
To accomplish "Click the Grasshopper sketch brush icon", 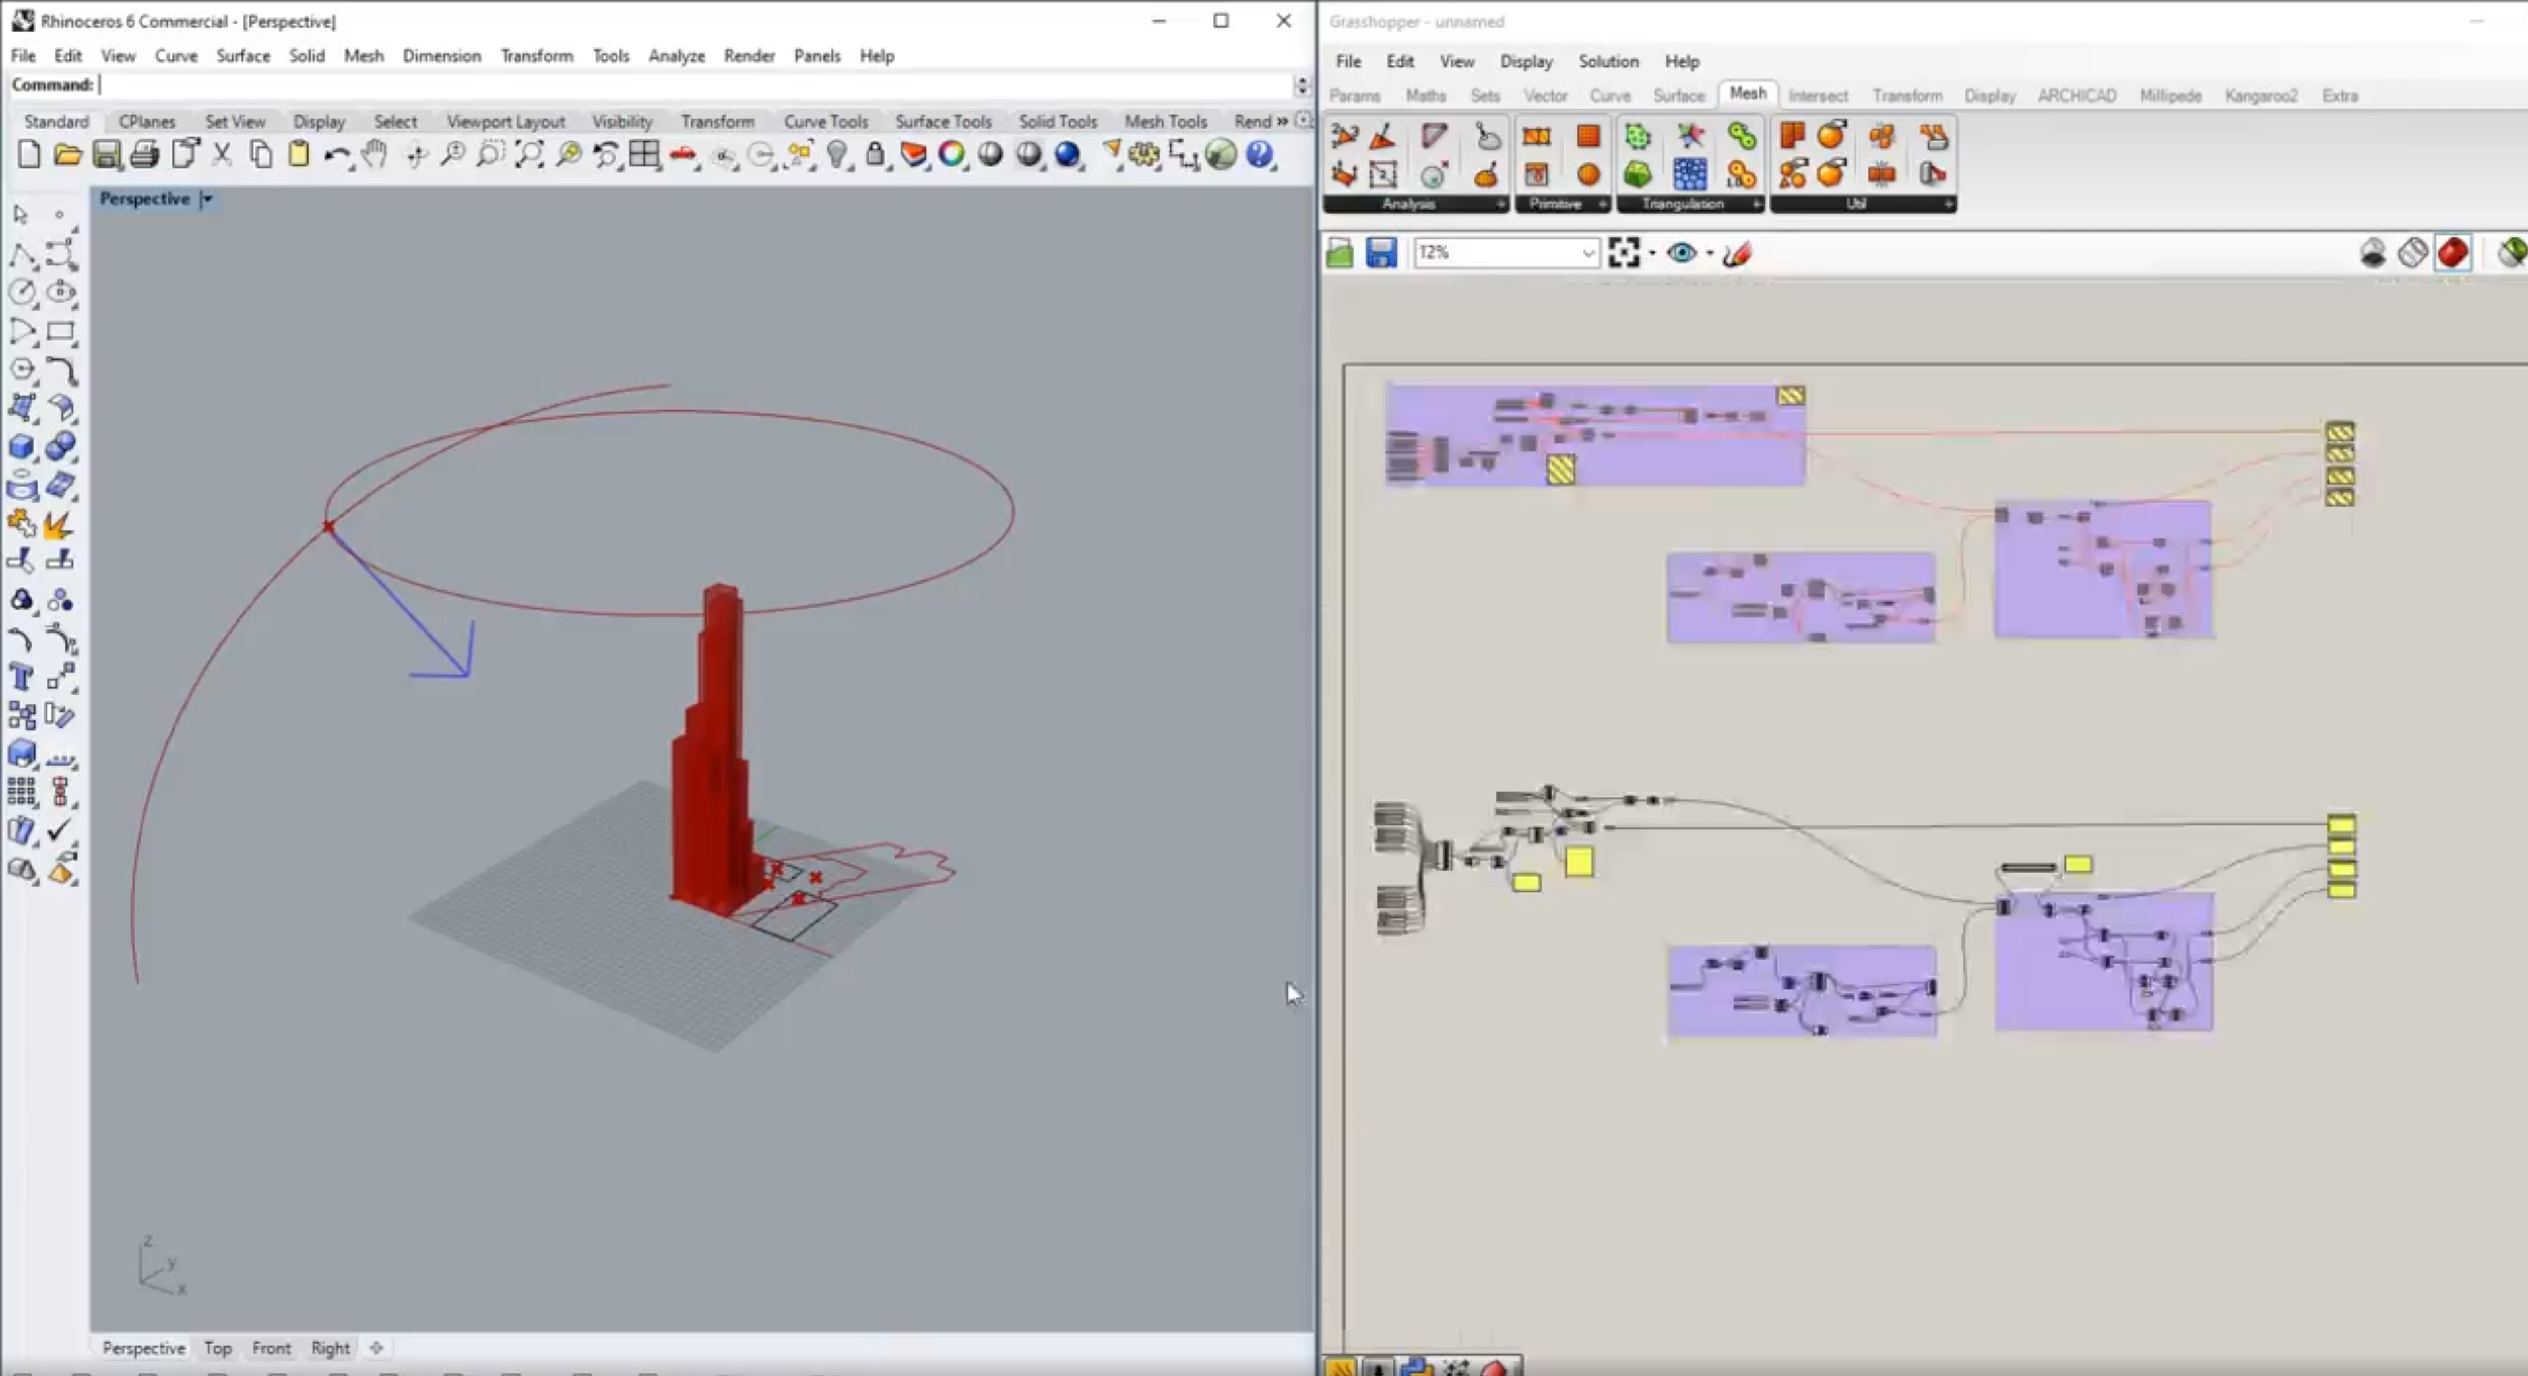I will 1736,253.
